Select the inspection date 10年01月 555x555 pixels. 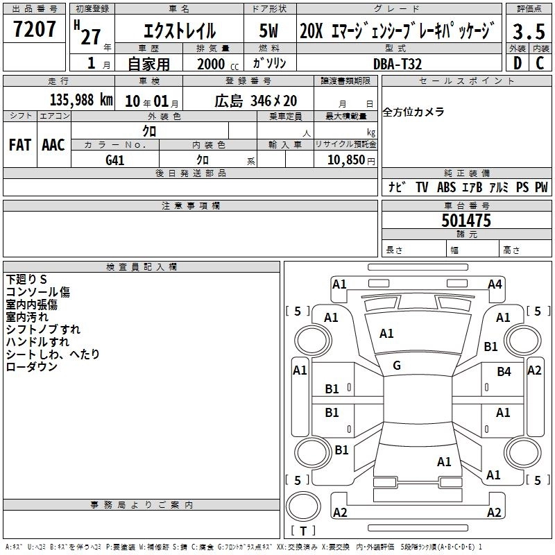click(151, 101)
